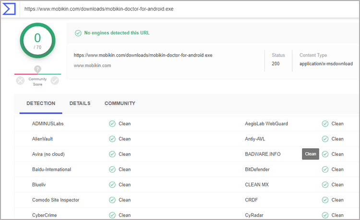Select the AlienVault engine name
The height and width of the screenshot is (220, 360).
tap(42, 139)
